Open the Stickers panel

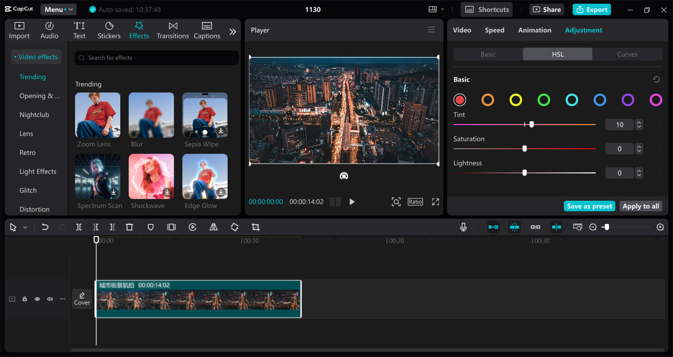pos(109,30)
